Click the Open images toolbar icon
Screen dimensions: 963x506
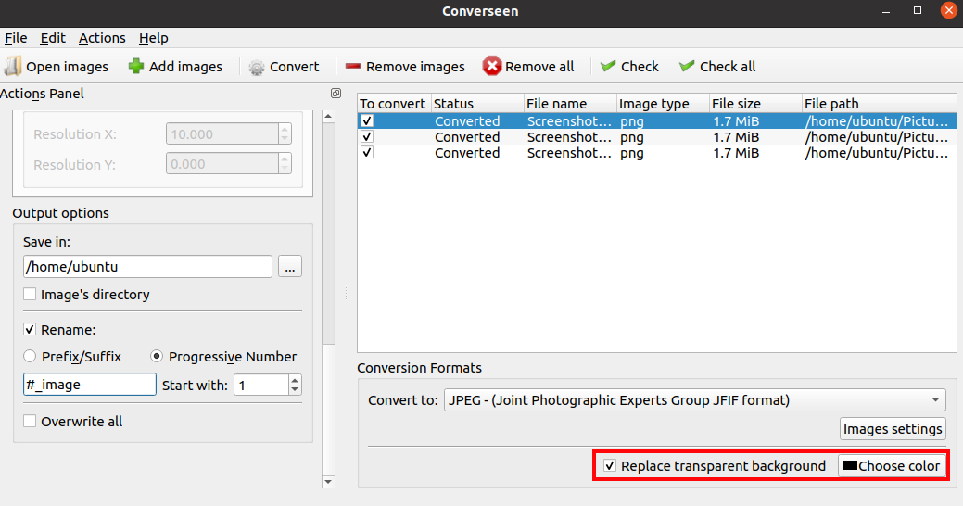[12, 67]
